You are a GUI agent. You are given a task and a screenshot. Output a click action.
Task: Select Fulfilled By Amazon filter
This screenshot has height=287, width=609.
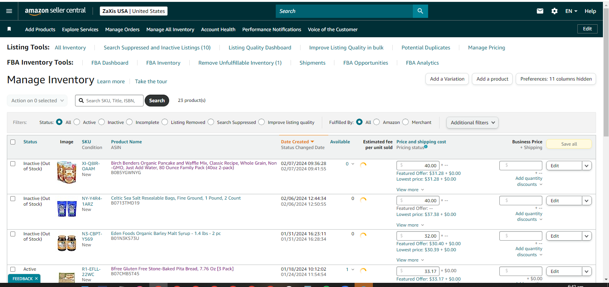(x=377, y=122)
